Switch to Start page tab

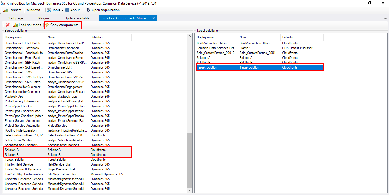[15, 18]
